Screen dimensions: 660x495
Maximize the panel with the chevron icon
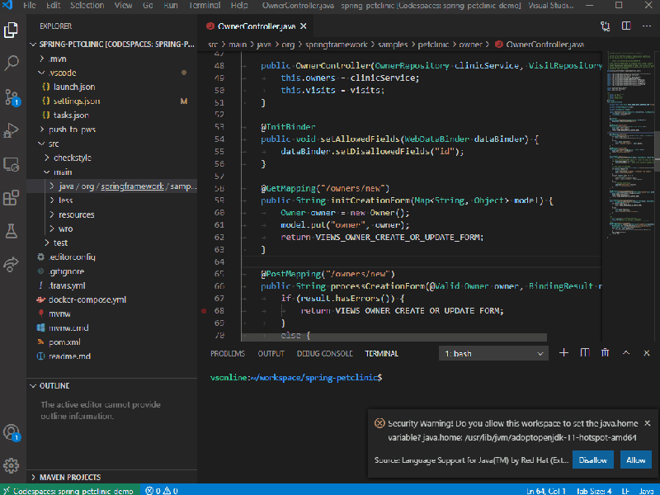tap(626, 352)
